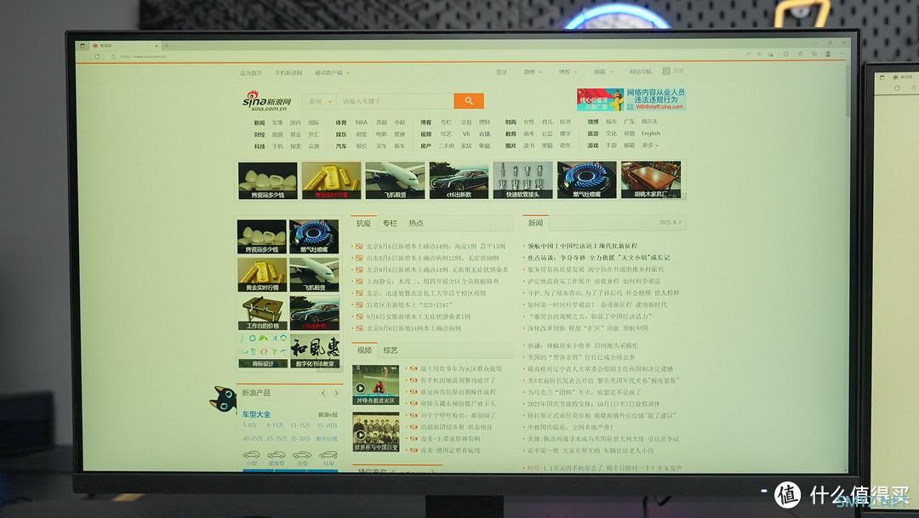
Task: Click the 手机新浪网 link
Action: pyautogui.click(x=288, y=72)
